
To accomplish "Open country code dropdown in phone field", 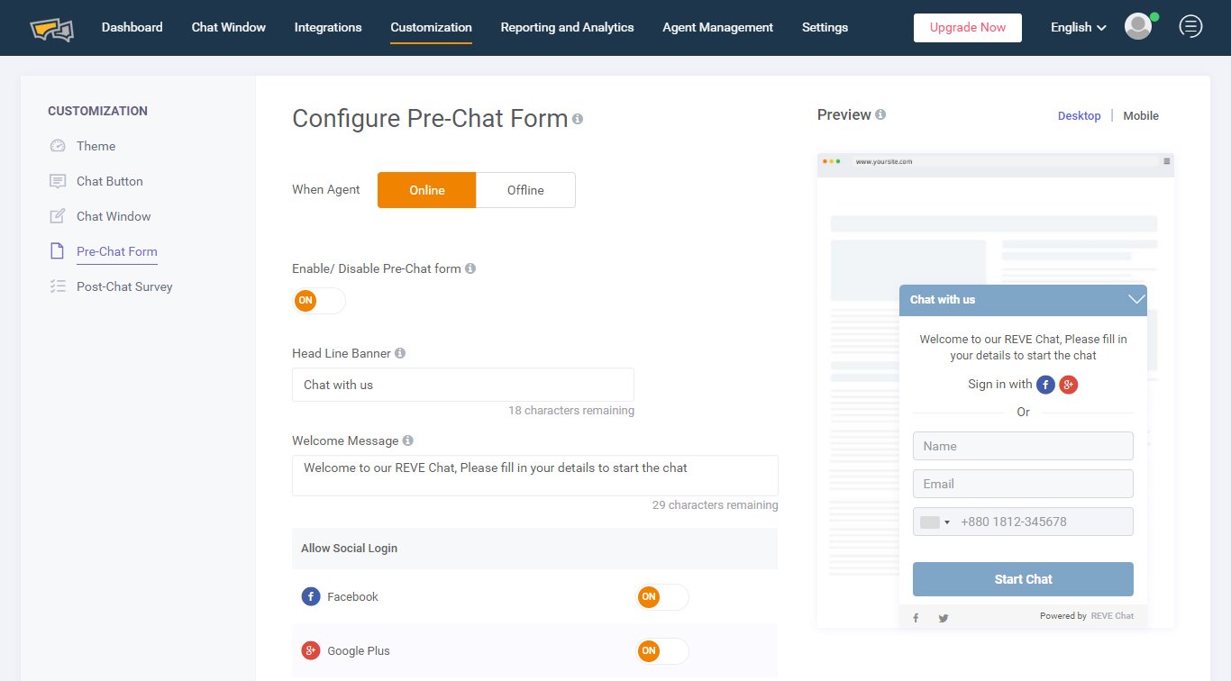I will [935, 522].
